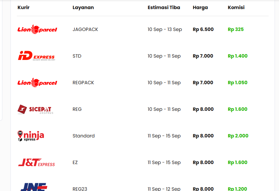Click the Komisi column header

click(236, 7)
